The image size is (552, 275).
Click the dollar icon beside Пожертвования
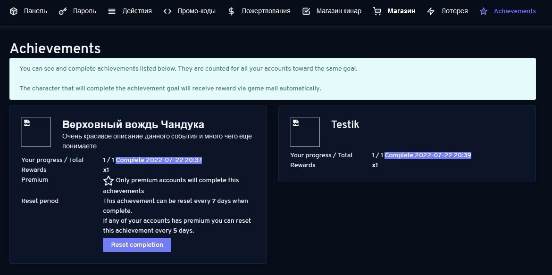[231, 11]
